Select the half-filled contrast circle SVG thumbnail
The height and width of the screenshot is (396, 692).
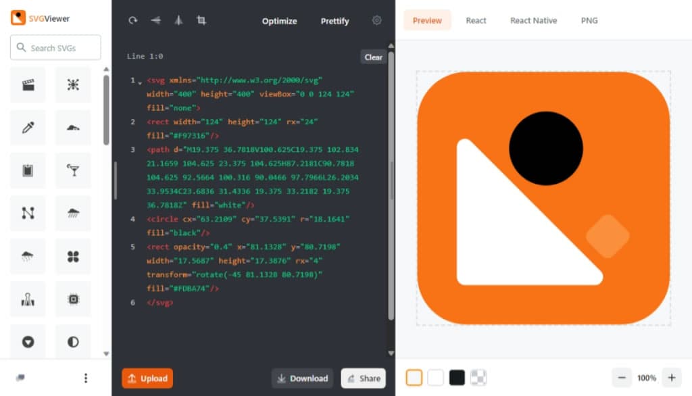73,342
